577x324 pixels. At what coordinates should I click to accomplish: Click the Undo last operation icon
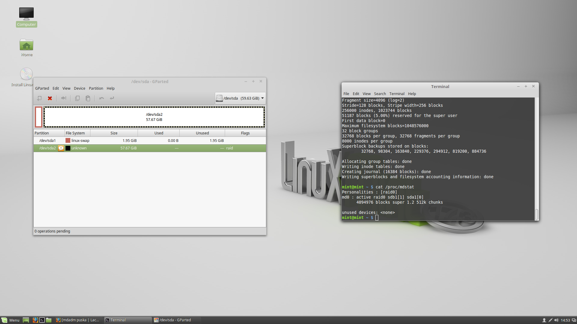[x=102, y=98]
